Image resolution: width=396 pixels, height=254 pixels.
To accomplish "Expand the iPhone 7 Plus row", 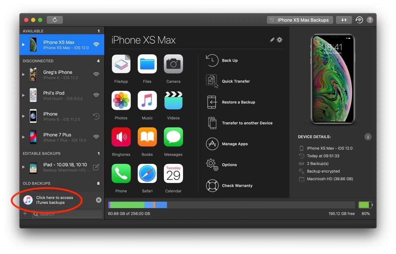I will pyautogui.click(x=23, y=137).
